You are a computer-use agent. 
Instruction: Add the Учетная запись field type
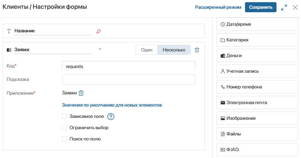point(257,71)
